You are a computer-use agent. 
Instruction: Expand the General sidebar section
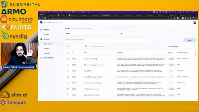coord(46,30)
